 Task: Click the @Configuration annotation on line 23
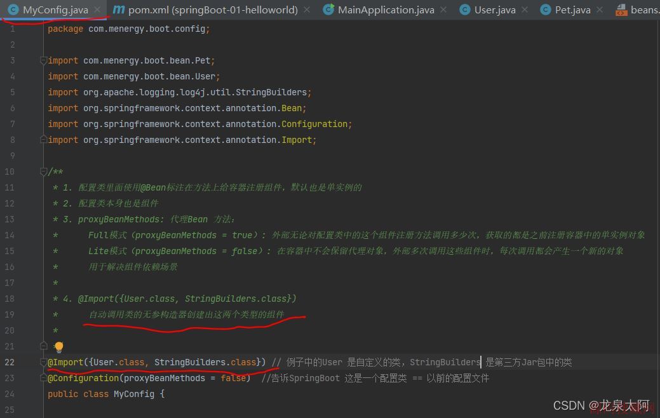83,379
